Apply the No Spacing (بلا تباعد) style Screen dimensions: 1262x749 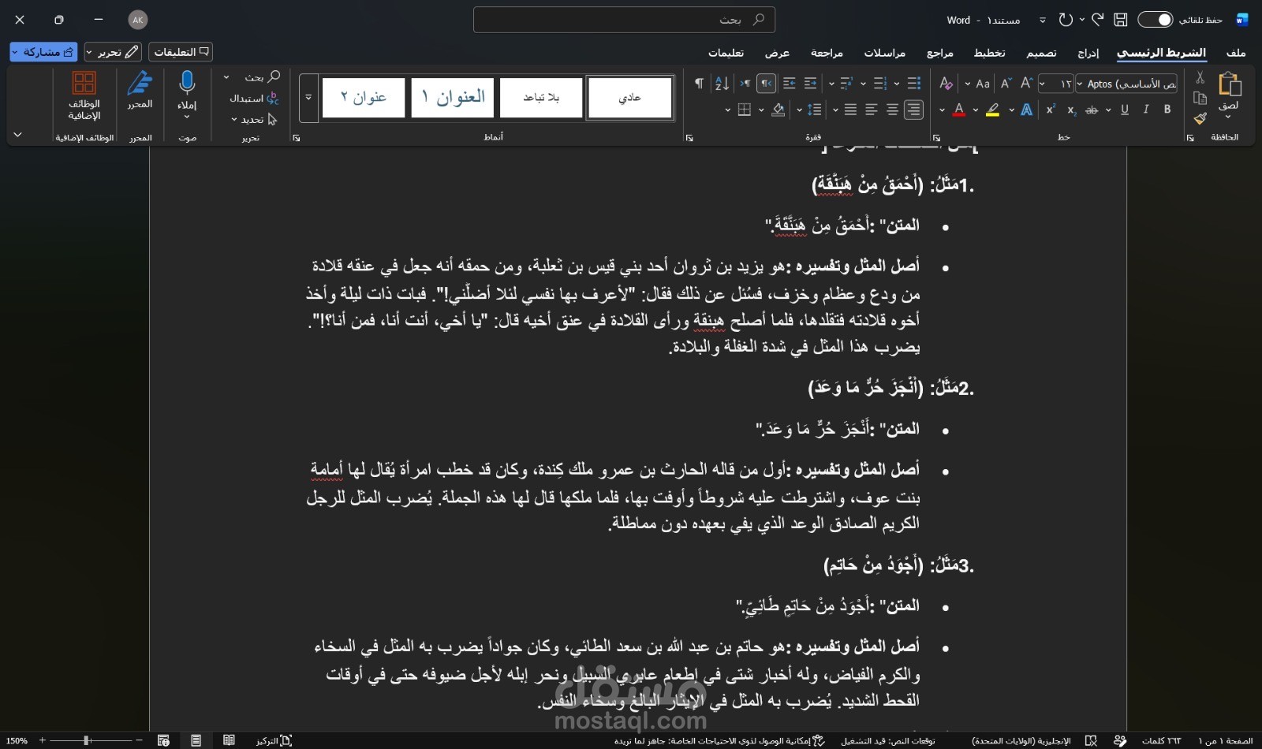(x=541, y=98)
